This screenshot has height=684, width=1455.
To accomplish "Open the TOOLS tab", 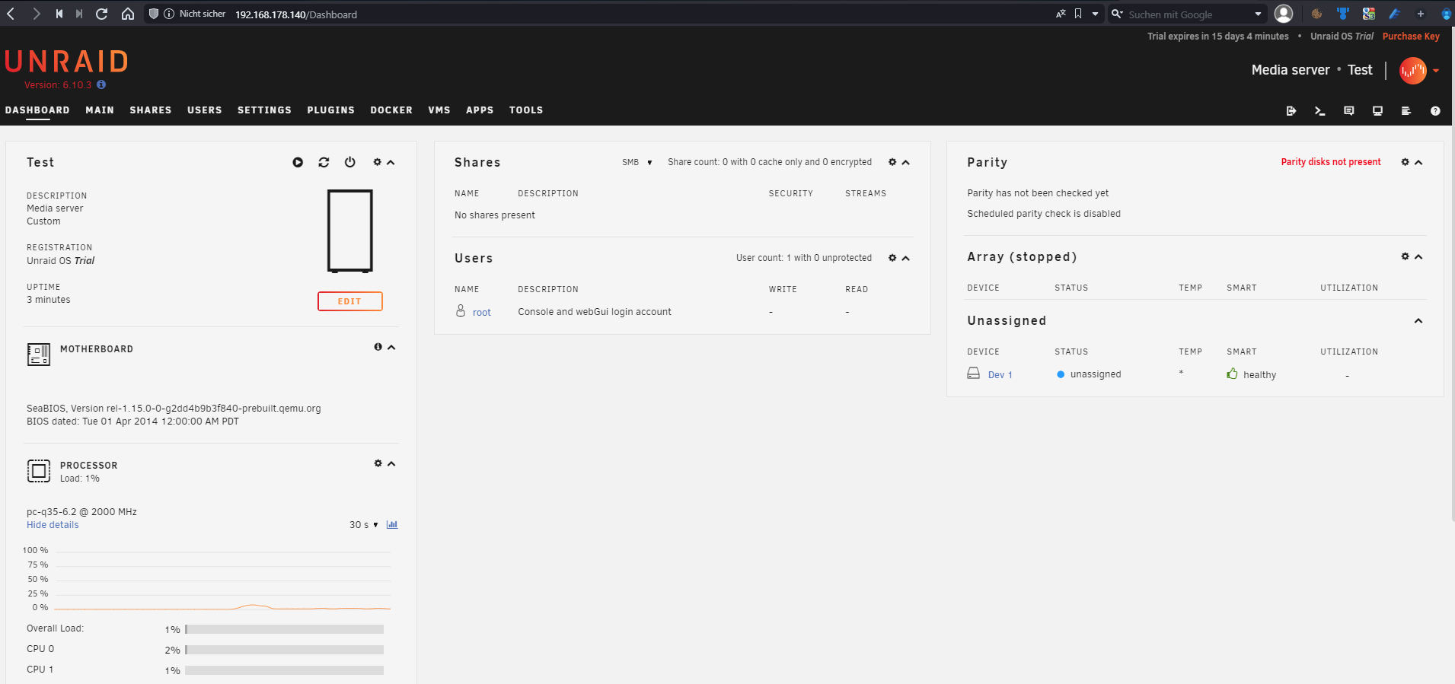I will click(526, 110).
